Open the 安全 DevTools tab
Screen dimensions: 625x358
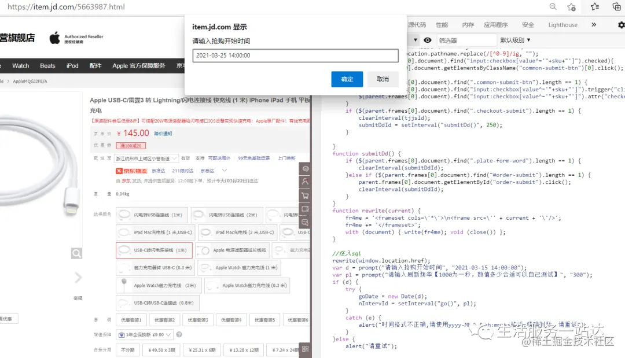528,25
